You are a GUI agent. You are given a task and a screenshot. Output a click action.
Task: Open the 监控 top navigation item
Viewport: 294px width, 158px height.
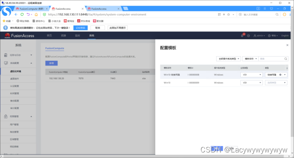point(77,35)
